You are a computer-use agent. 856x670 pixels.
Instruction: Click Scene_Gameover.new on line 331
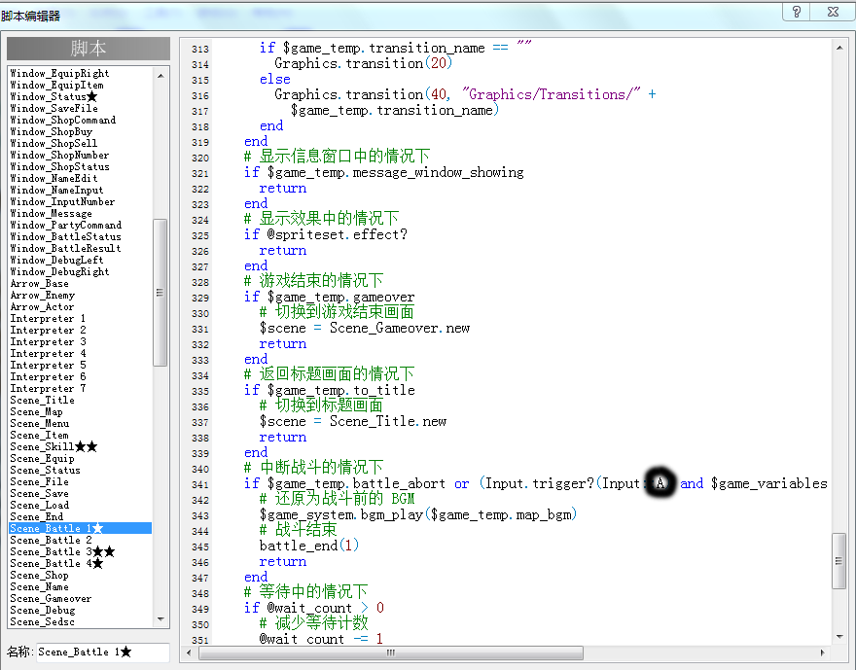pyautogui.click(x=400, y=328)
